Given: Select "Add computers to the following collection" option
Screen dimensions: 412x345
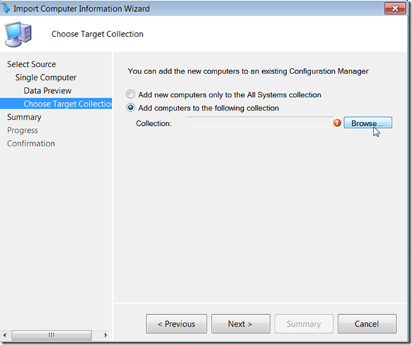Looking at the screenshot, I should point(130,108).
